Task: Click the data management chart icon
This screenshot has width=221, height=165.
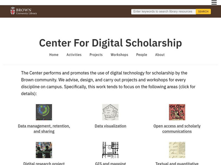Action: click(44, 112)
